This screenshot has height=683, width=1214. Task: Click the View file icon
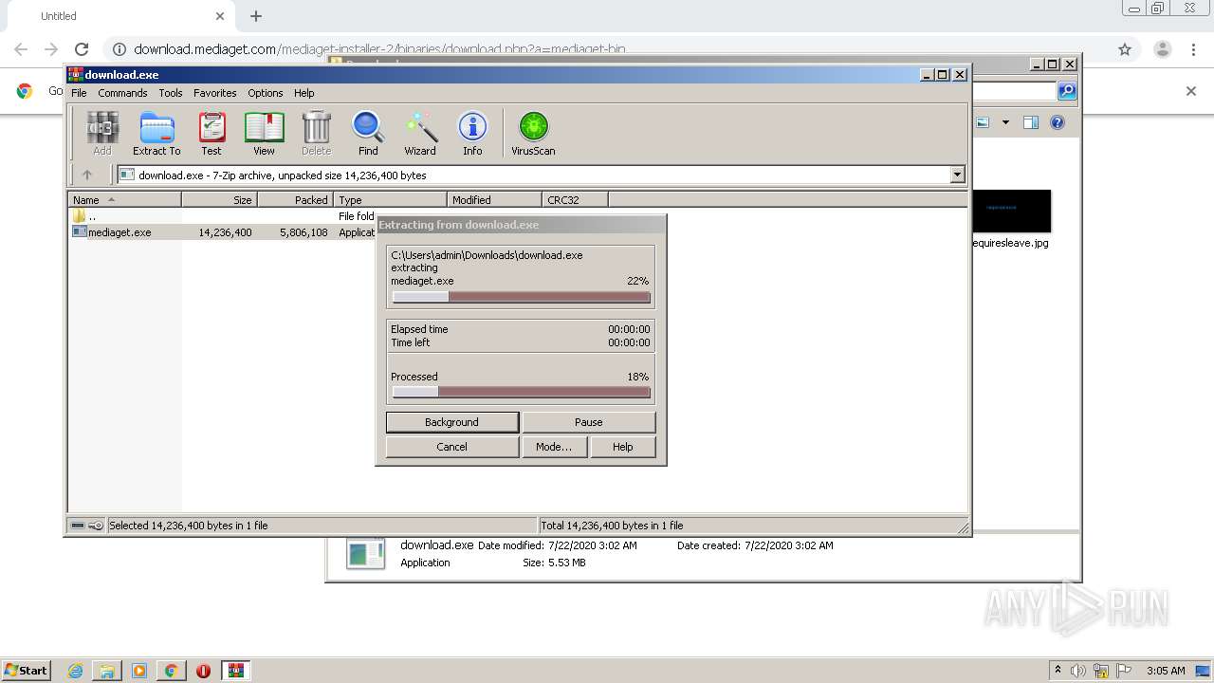click(x=264, y=133)
